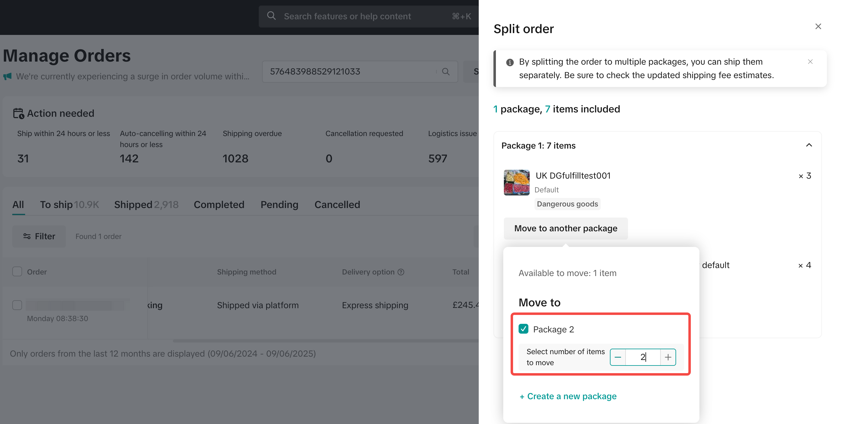841x424 pixels.
Task: Click the search icon in top help bar
Action: 271,16
